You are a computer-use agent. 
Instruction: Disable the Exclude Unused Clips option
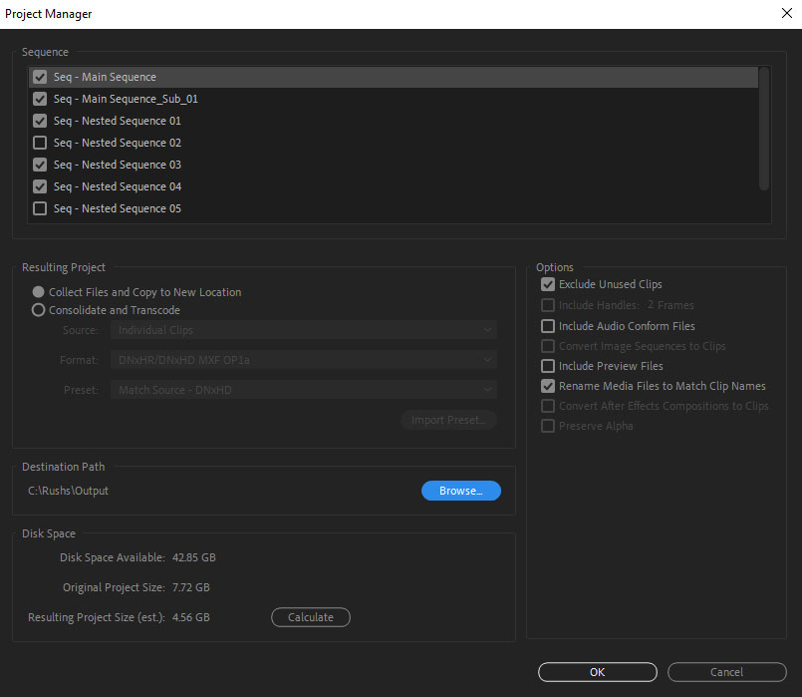[x=547, y=284]
